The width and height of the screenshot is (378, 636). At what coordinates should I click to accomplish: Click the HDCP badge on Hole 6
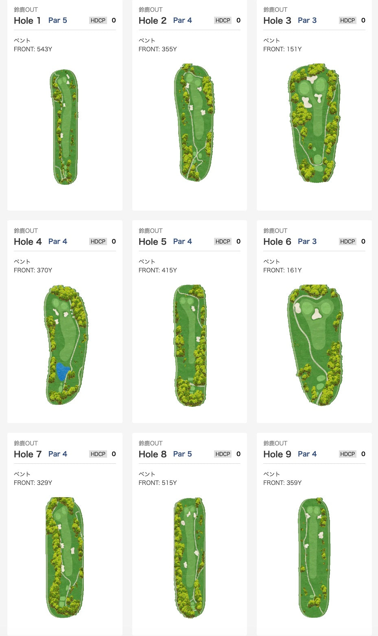pos(347,241)
